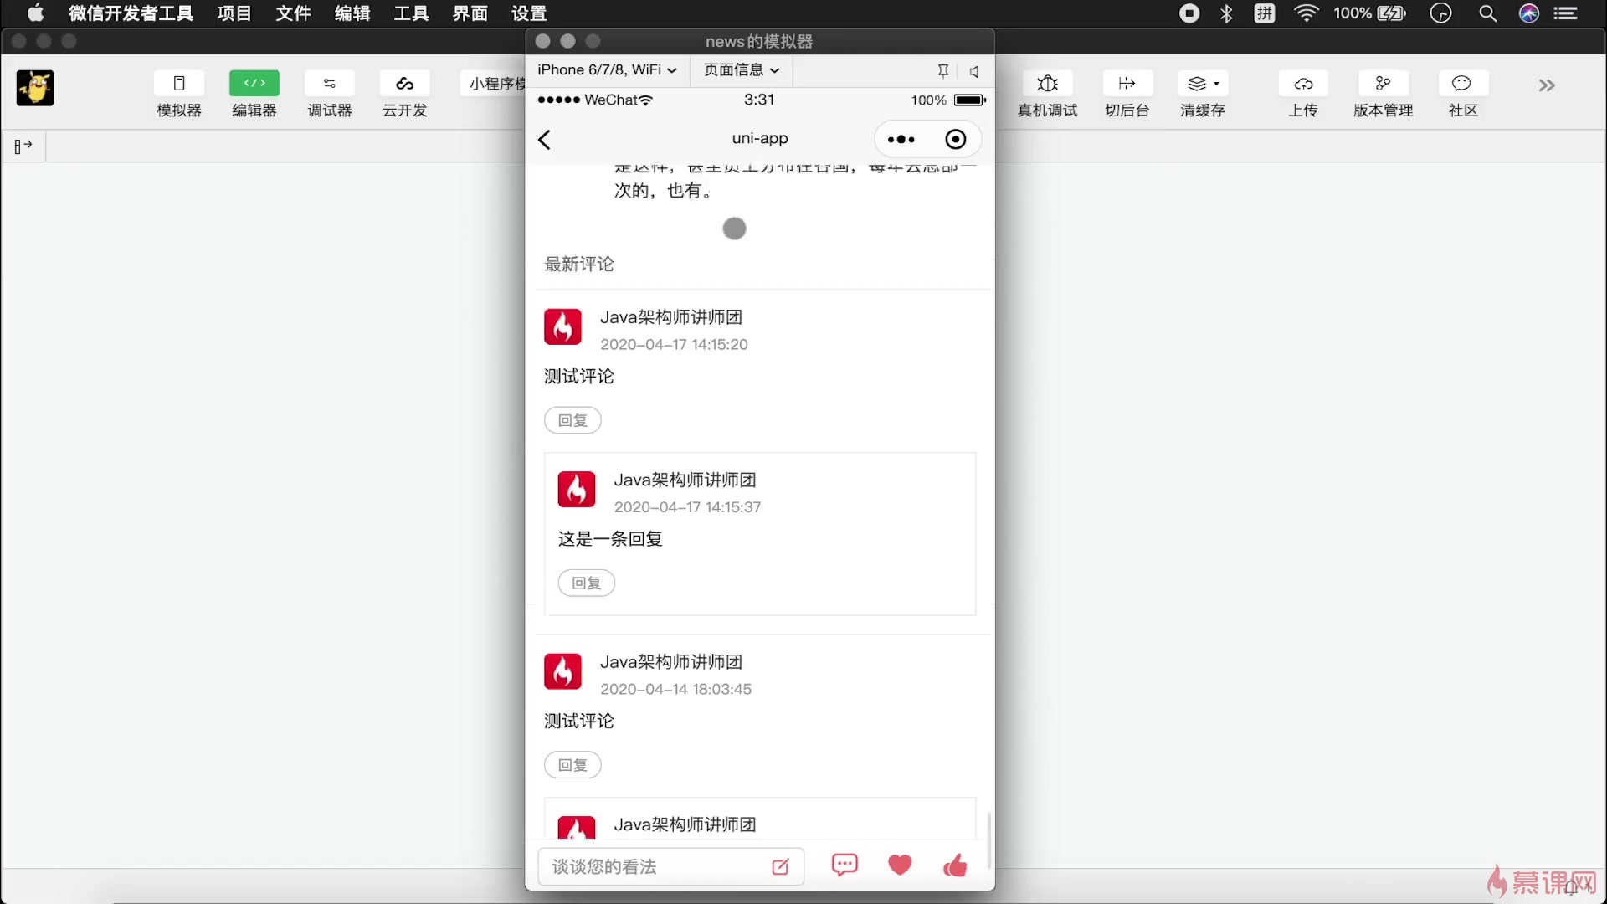Expand the toolbar overflow double-arrow

tap(1547, 85)
